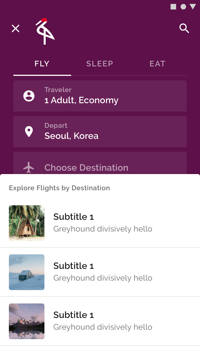Select the mountain lake thumbnail
Viewport: 200px width, 357px height.
[27, 321]
